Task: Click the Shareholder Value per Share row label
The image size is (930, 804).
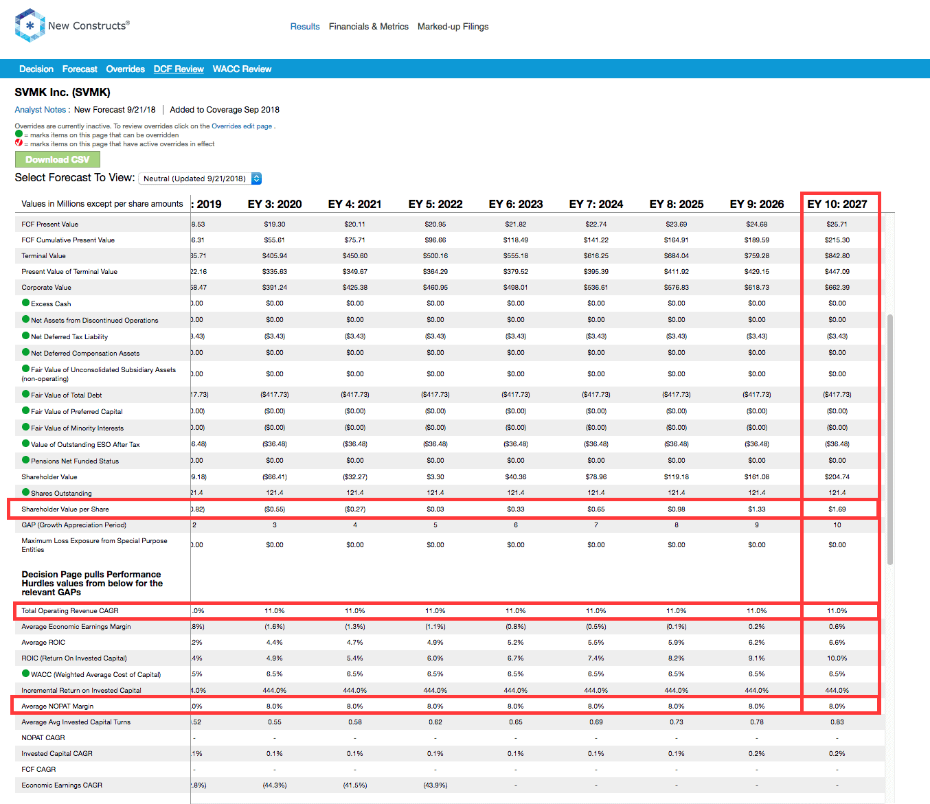Action: pos(65,509)
